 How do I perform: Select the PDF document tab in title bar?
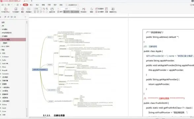pyautogui.click(x=12, y=1)
